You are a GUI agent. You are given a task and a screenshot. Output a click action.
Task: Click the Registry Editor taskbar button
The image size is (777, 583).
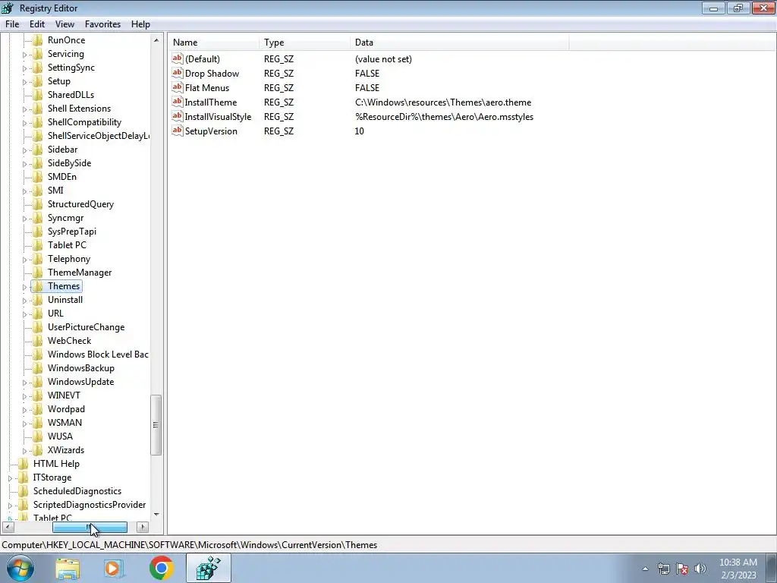[x=208, y=568]
